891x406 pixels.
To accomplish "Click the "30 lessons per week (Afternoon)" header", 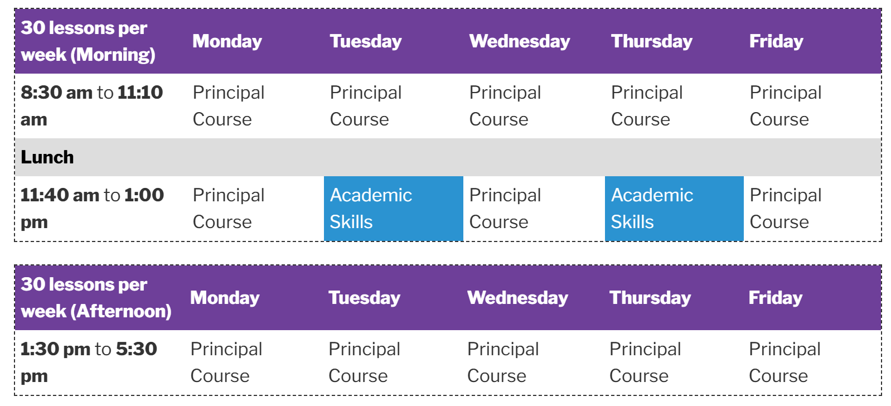I will pos(96,298).
